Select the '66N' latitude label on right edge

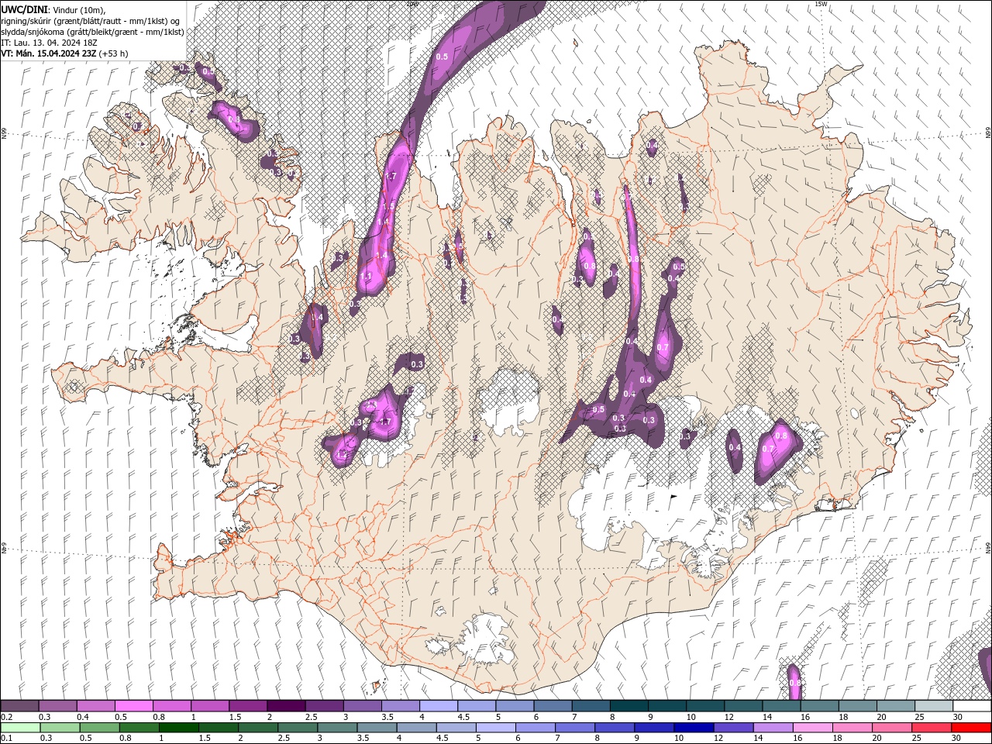pos(988,133)
